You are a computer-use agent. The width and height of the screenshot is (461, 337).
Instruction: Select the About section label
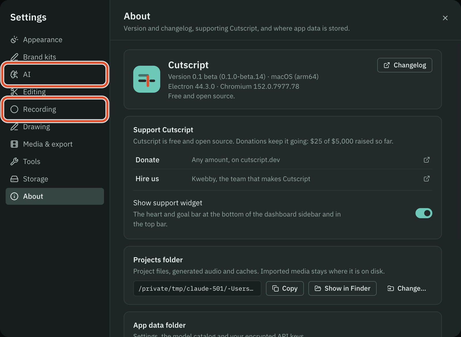[33, 196]
